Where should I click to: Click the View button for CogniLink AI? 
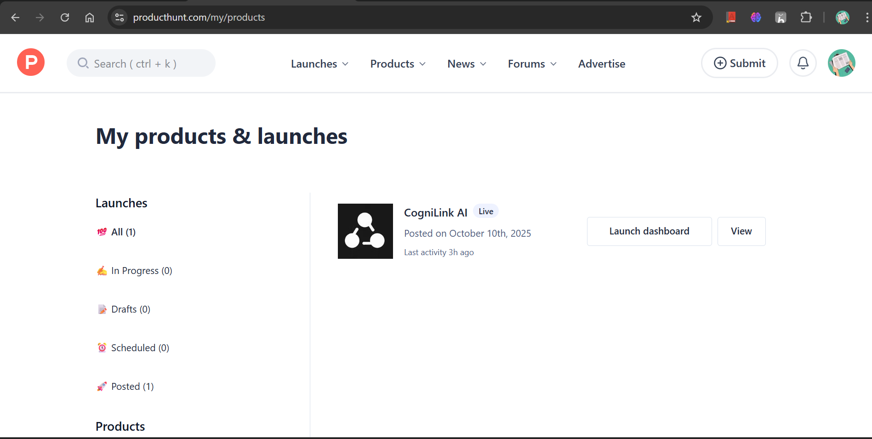tap(741, 231)
